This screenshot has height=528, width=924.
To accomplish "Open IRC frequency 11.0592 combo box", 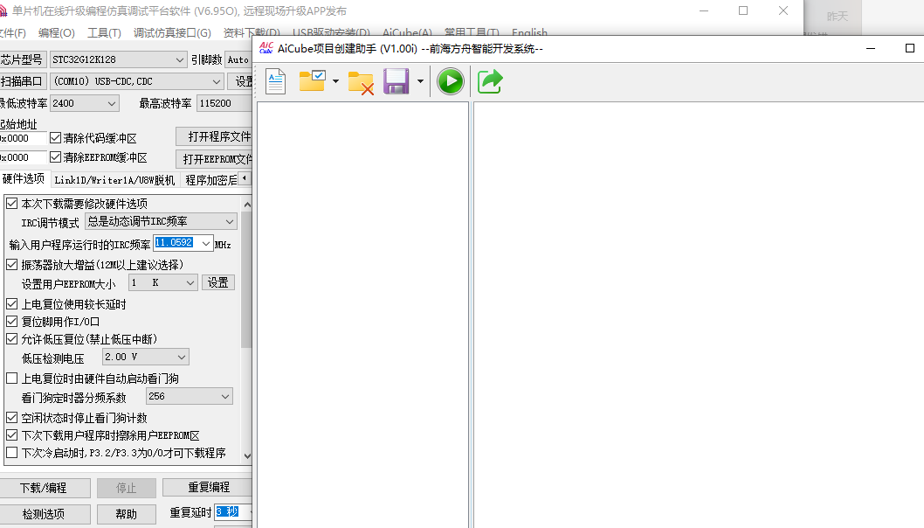I will (183, 243).
